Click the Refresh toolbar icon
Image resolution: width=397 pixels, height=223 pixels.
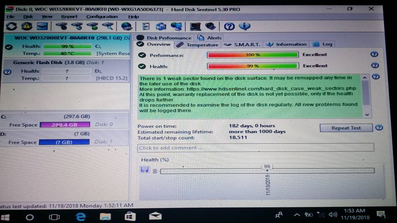11,26
